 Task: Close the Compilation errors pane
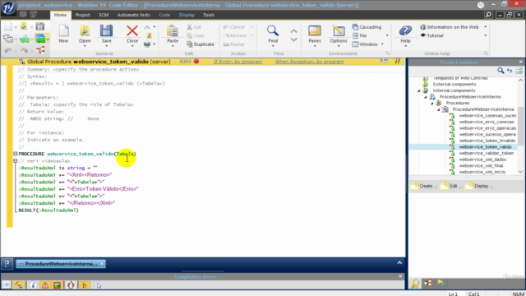[x=400, y=276]
